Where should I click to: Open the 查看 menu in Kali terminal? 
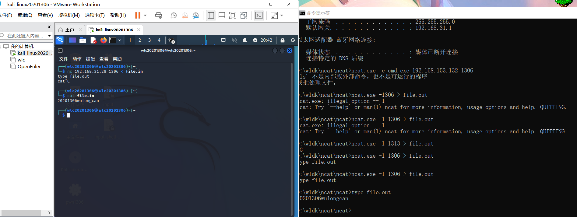click(104, 59)
